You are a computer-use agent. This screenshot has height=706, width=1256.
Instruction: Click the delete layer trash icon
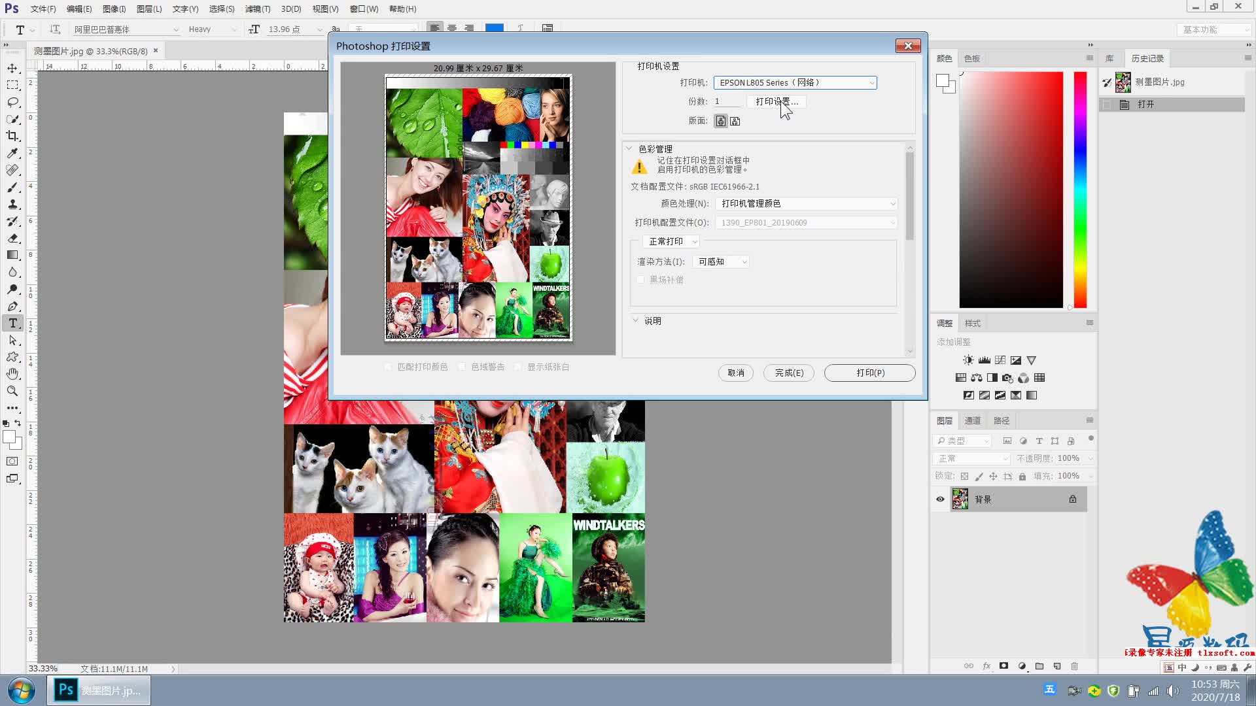(x=1074, y=666)
